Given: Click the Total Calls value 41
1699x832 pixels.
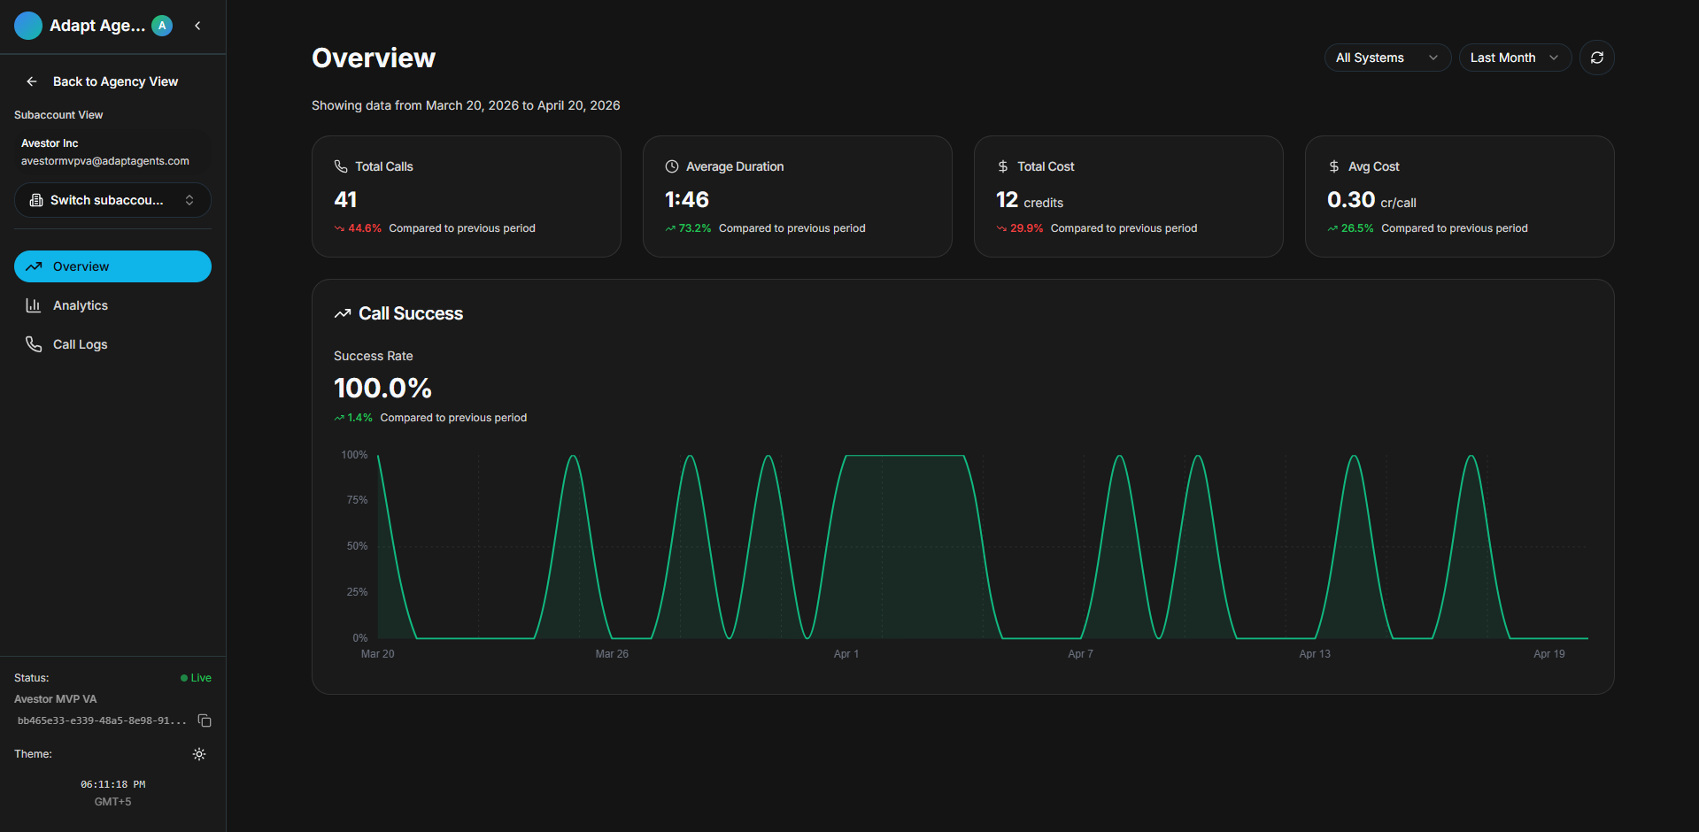Looking at the screenshot, I should click(x=345, y=200).
